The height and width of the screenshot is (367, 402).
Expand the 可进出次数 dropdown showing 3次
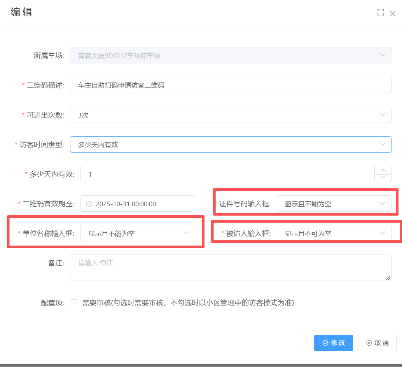[x=231, y=115]
